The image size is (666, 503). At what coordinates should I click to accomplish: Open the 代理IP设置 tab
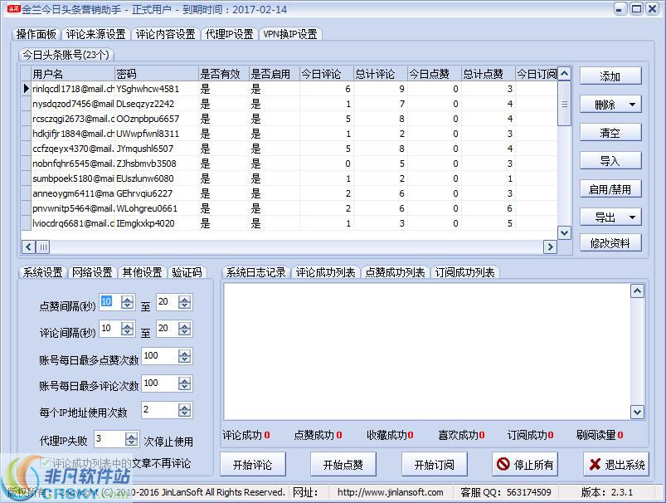pyautogui.click(x=230, y=34)
